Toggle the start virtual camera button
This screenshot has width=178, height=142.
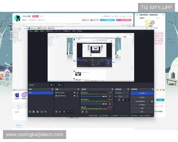pyautogui.click(x=140, y=101)
